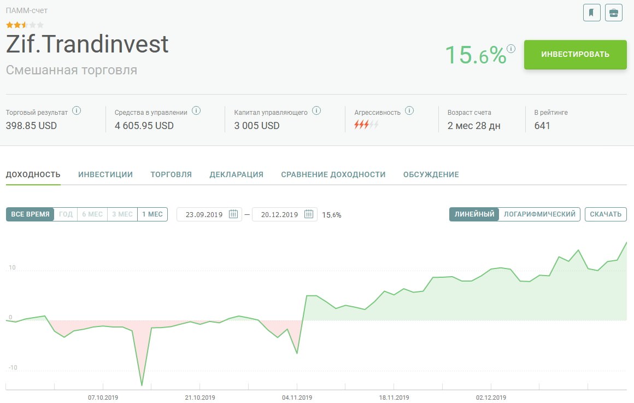Click the Zif.Trandinvest account title
The image size is (634, 403).
point(87,44)
